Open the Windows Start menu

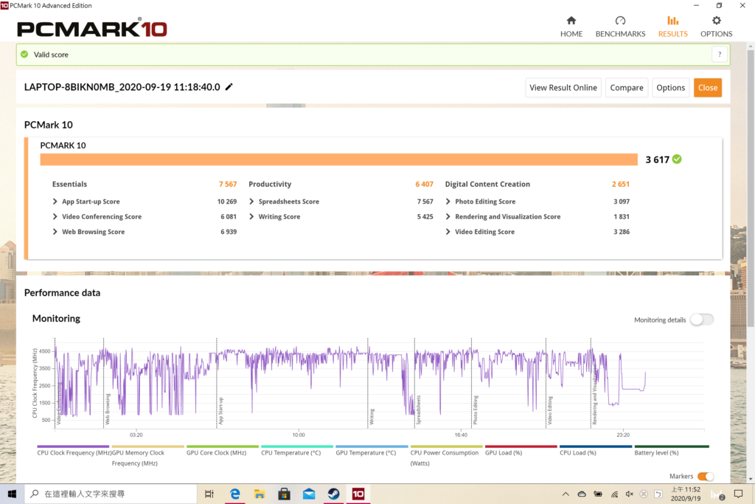click(12, 494)
